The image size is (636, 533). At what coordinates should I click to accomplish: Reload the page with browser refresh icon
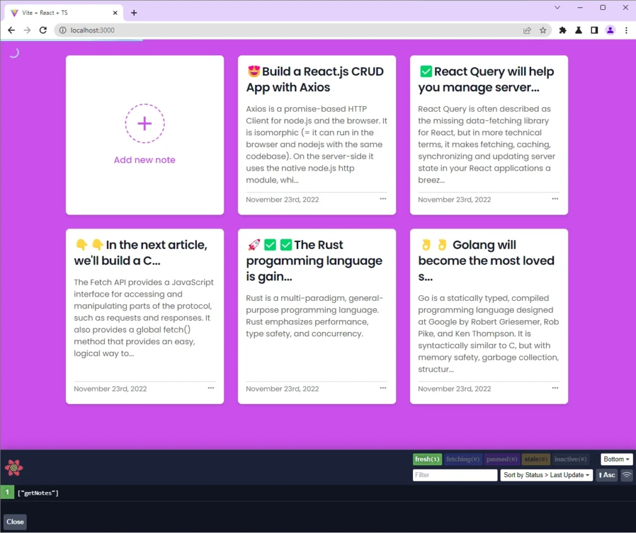tap(43, 30)
